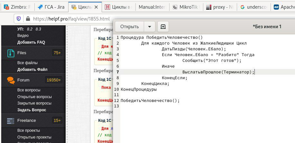The width and height of the screenshot is (295, 143).
Task: Open Все файлы link
Action: coord(27,63)
